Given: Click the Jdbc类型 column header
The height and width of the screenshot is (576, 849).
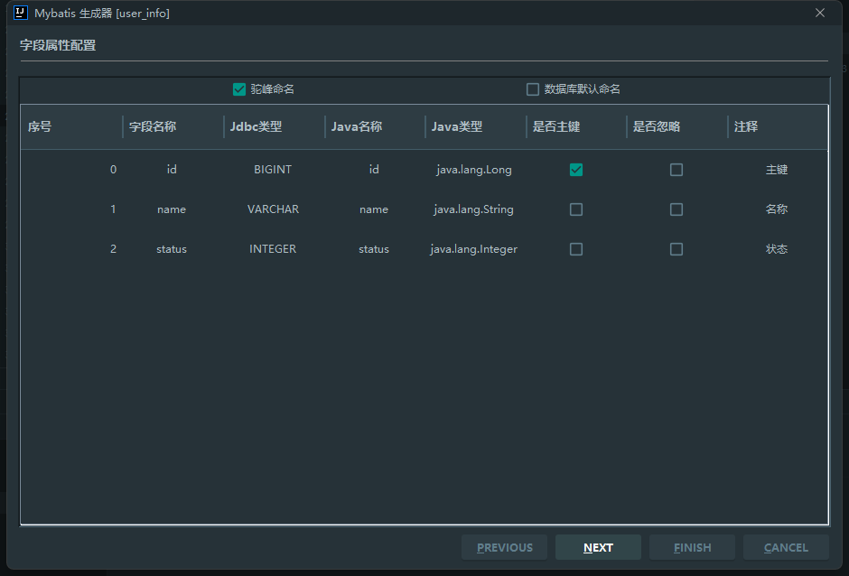Looking at the screenshot, I should (x=274, y=126).
